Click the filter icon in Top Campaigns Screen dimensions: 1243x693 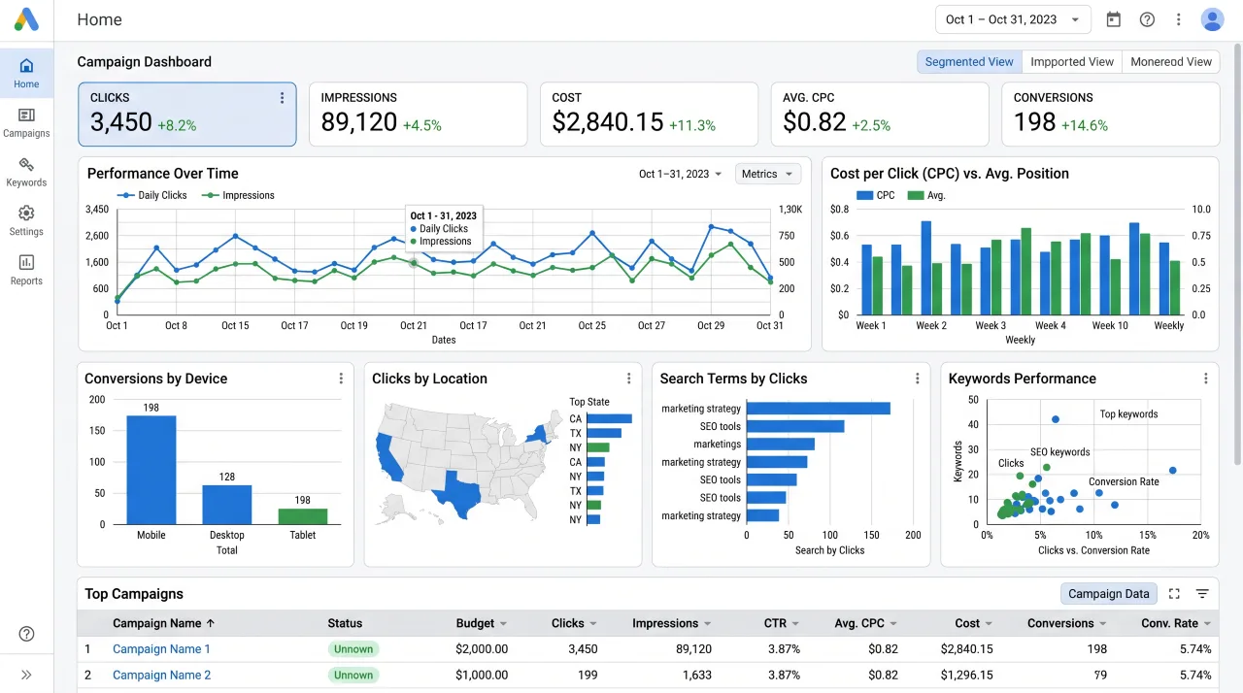[1202, 594]
